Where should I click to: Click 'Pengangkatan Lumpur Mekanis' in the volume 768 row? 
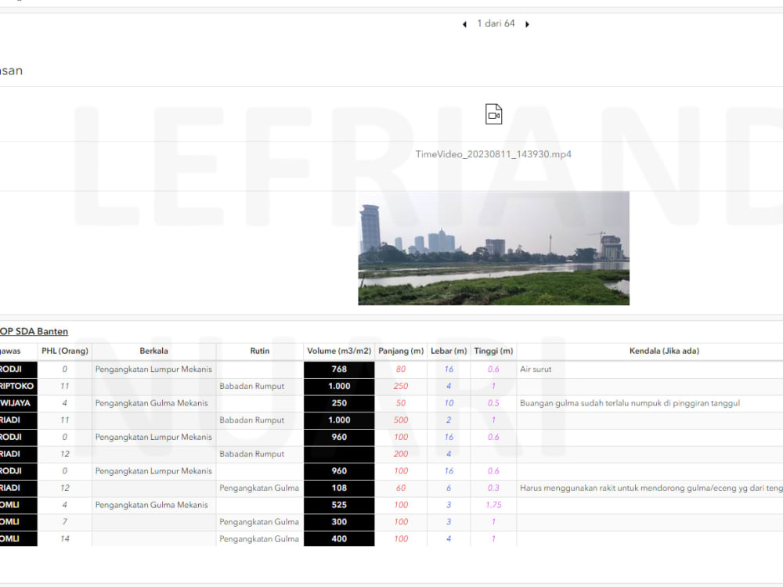pyautogui.click(x=153, y=369)
